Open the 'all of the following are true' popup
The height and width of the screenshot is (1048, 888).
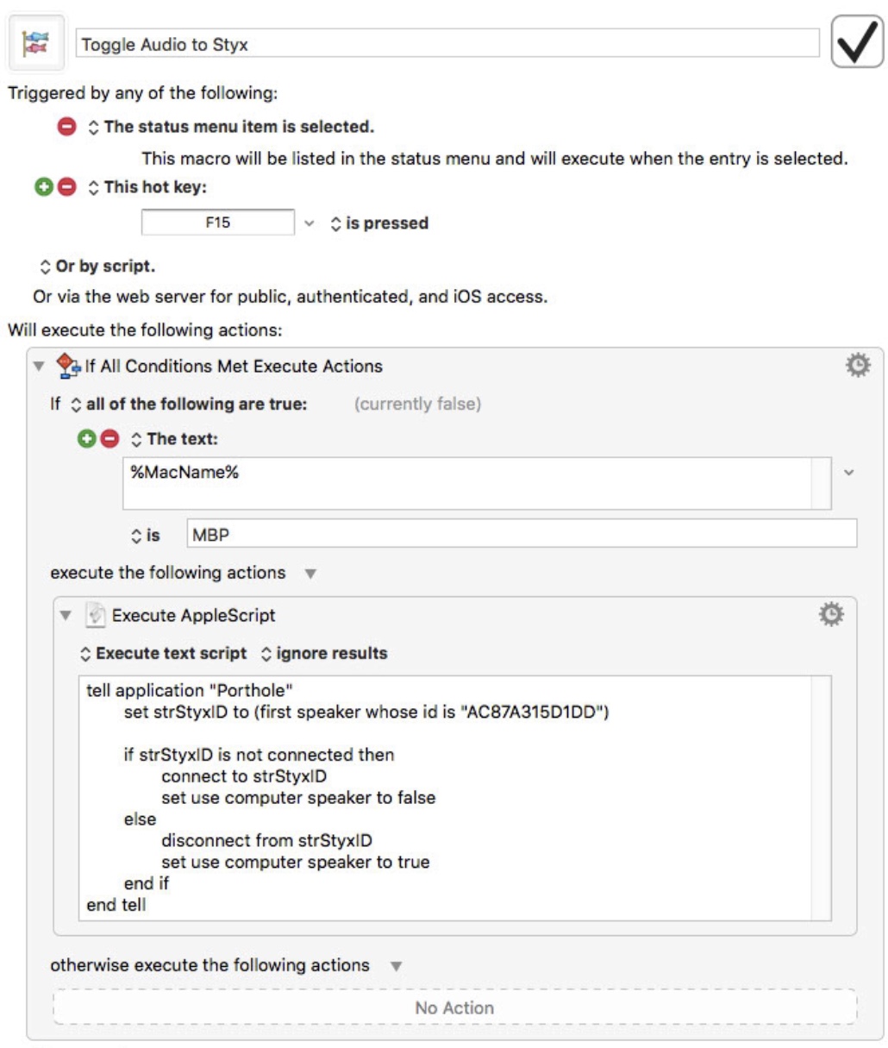(188, 404)
